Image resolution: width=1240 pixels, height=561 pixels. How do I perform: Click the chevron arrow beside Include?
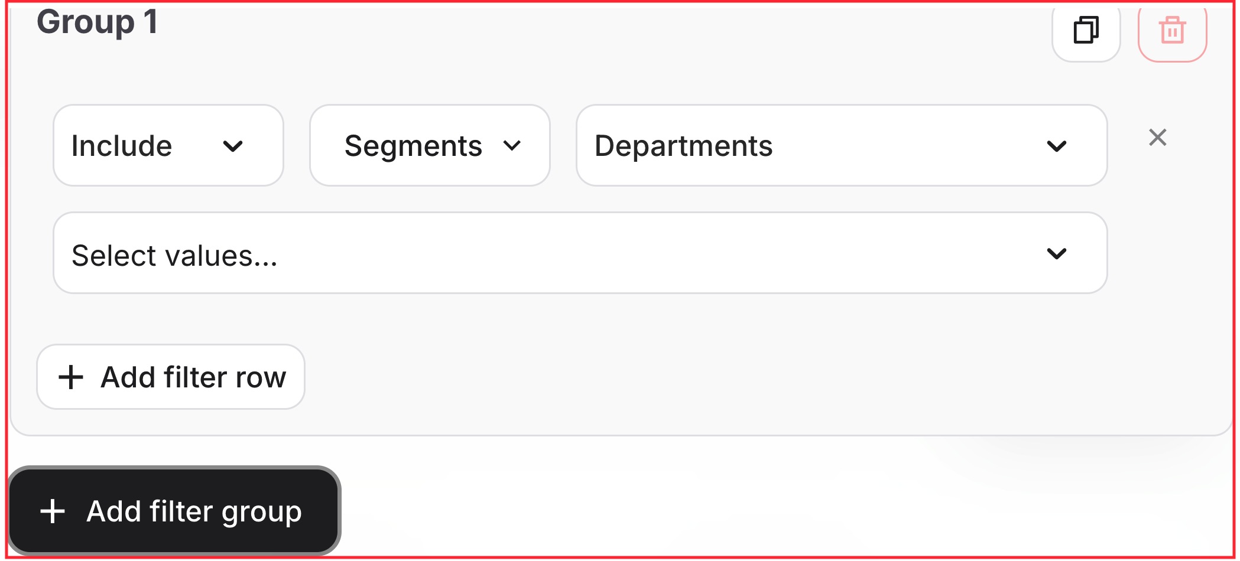233,146
